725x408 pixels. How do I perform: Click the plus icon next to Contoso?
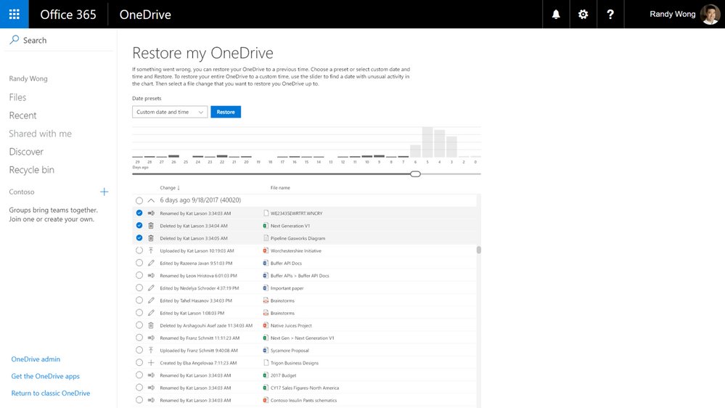(x=104, y=192)
